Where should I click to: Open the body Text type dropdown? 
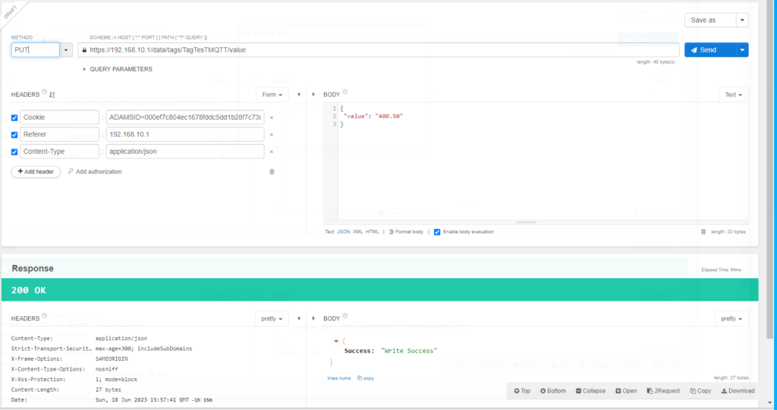coord(734,95)
